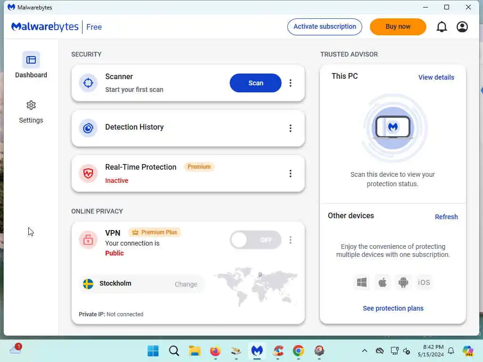The width and height of the screenshot is (483, 362).
Task: Open VPN more options menu
Action: tap(290, 240)
